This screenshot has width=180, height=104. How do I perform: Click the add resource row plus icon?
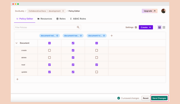click(x=17, y=79)
